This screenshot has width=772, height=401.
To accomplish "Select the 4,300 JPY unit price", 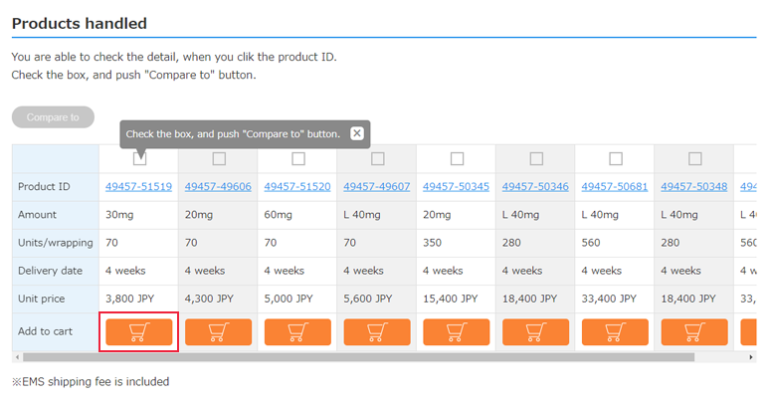I will 209,299.
